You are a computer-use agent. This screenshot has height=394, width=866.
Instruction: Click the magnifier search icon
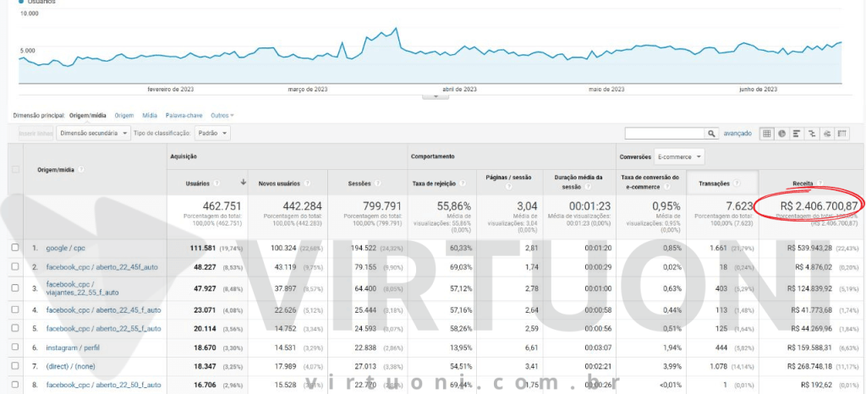pos(712,134)
